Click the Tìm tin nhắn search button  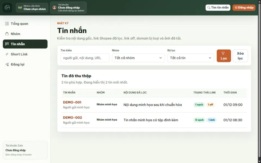click(218, 8)
